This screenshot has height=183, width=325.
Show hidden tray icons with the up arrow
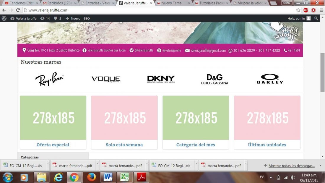click(x=271, y=177)
